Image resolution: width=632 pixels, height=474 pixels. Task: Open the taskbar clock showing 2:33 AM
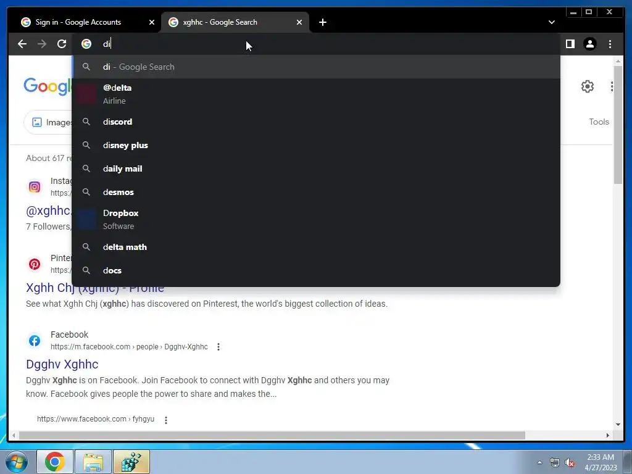601,462
